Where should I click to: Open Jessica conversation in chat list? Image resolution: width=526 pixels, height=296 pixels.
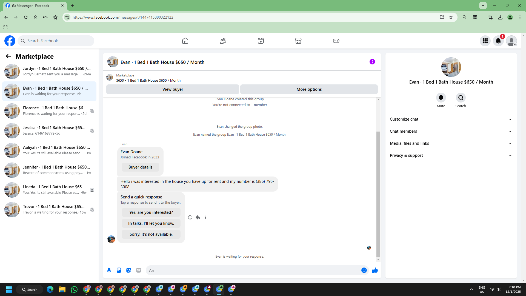click(x=49, y=130)
